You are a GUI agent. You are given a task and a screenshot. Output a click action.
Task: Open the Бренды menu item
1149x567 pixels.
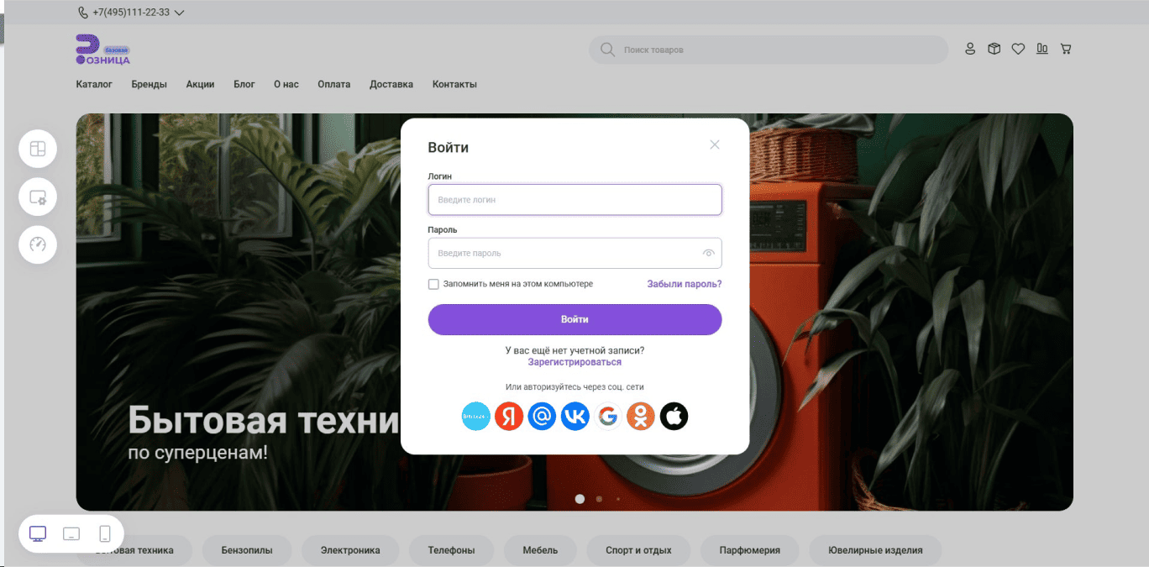(x=149, y=84)
